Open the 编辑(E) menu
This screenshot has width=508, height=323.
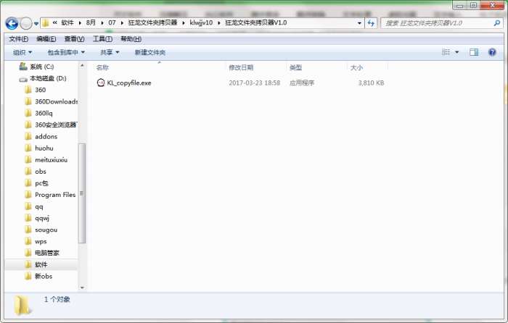click(46, 39)
